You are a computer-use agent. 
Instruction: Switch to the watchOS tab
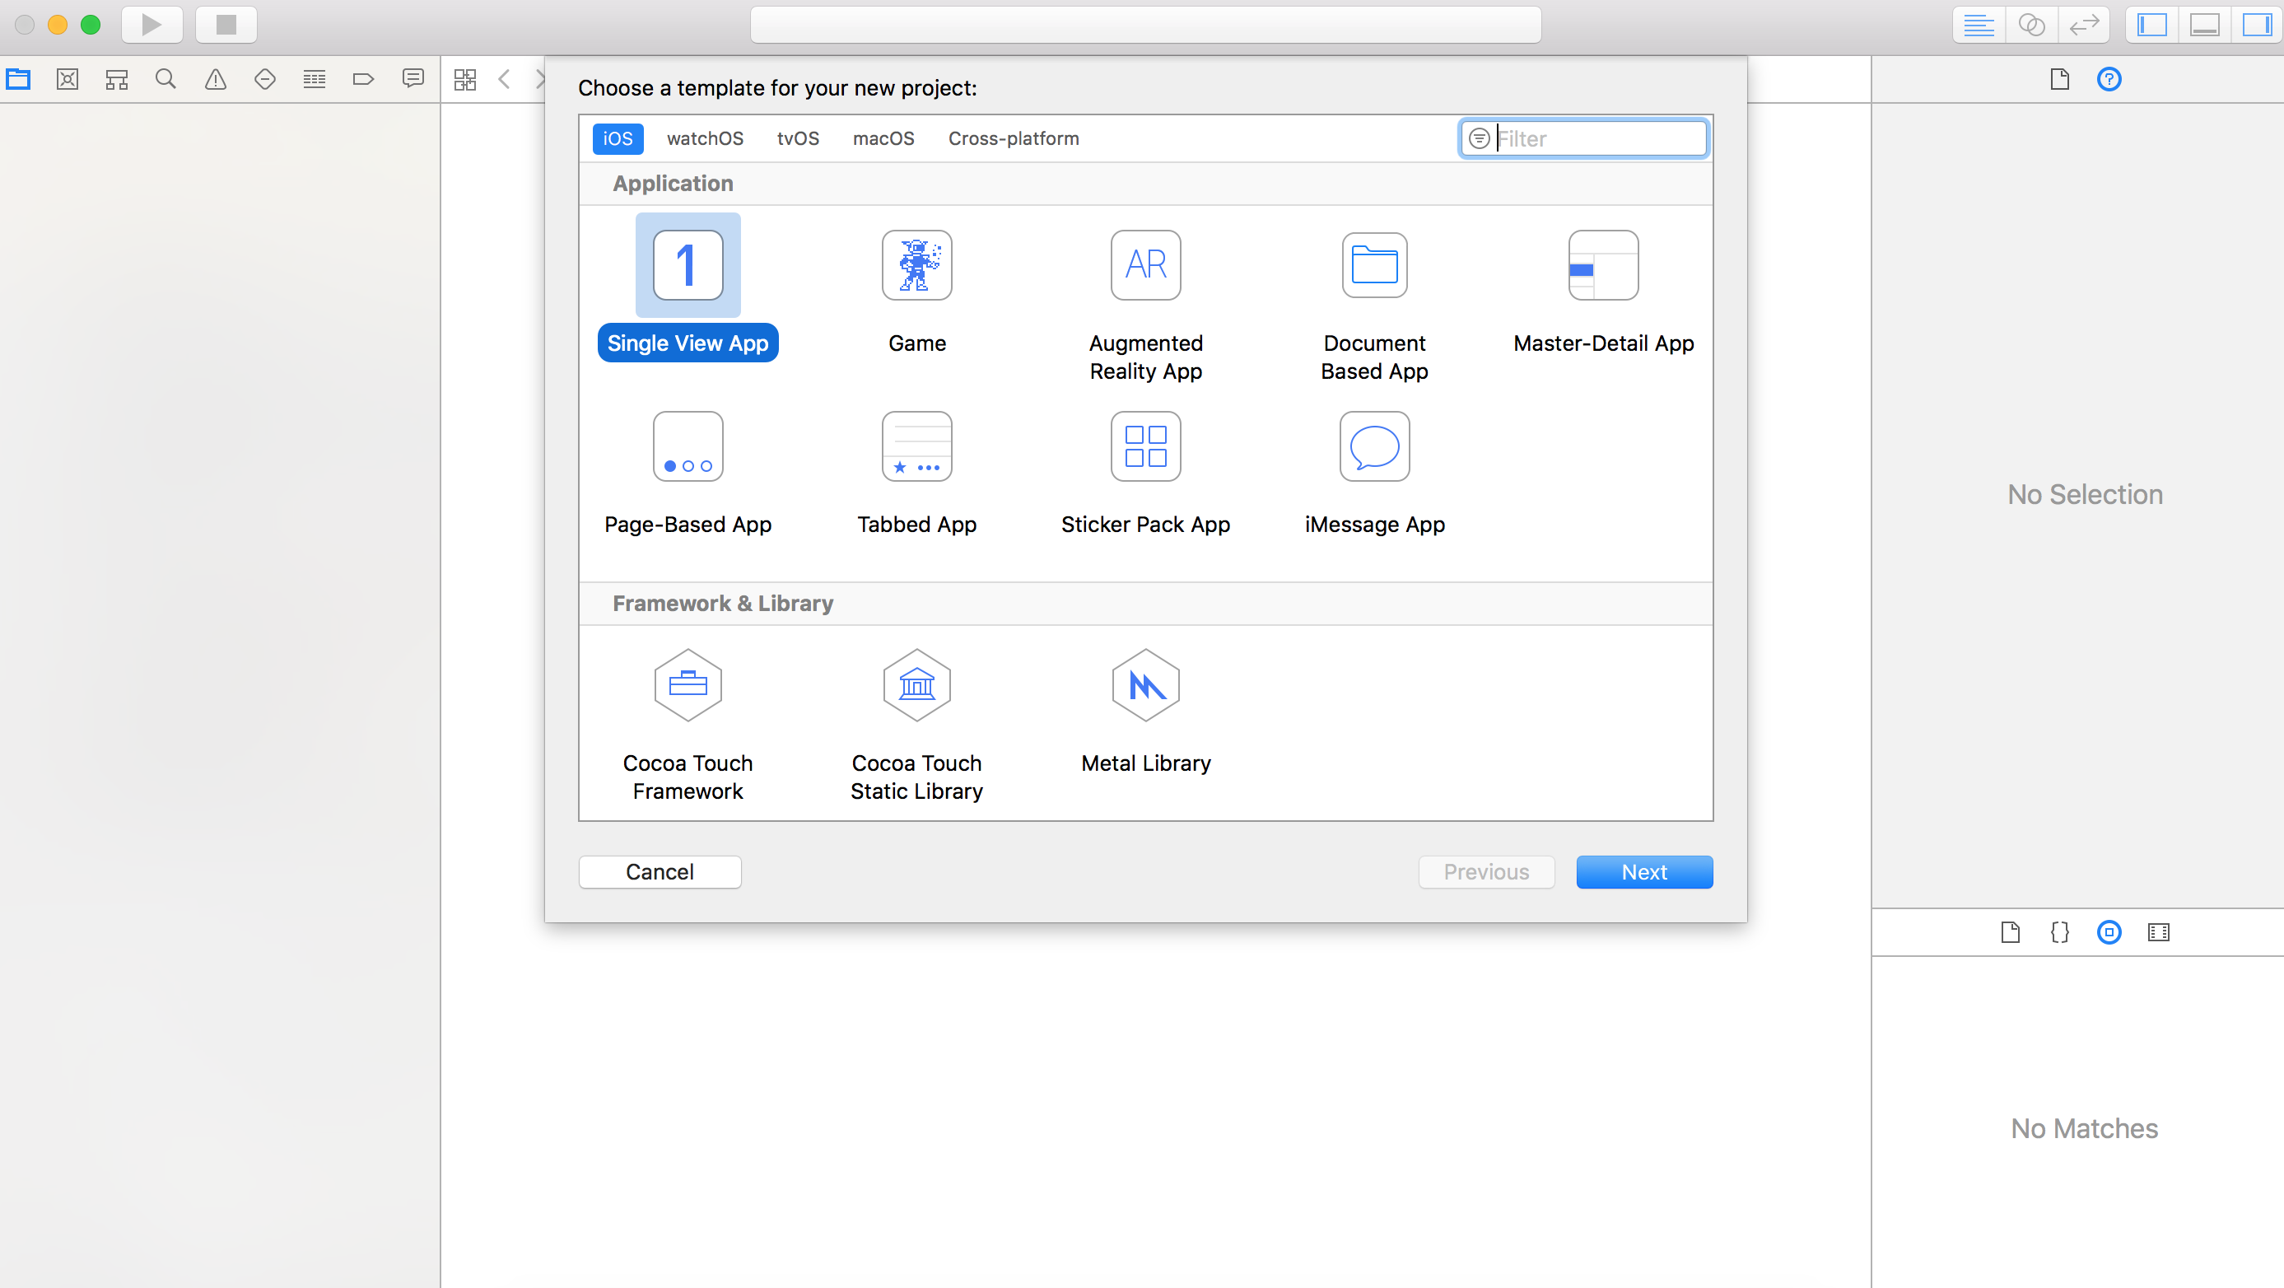pyautogui.click(x=705, y=138)
